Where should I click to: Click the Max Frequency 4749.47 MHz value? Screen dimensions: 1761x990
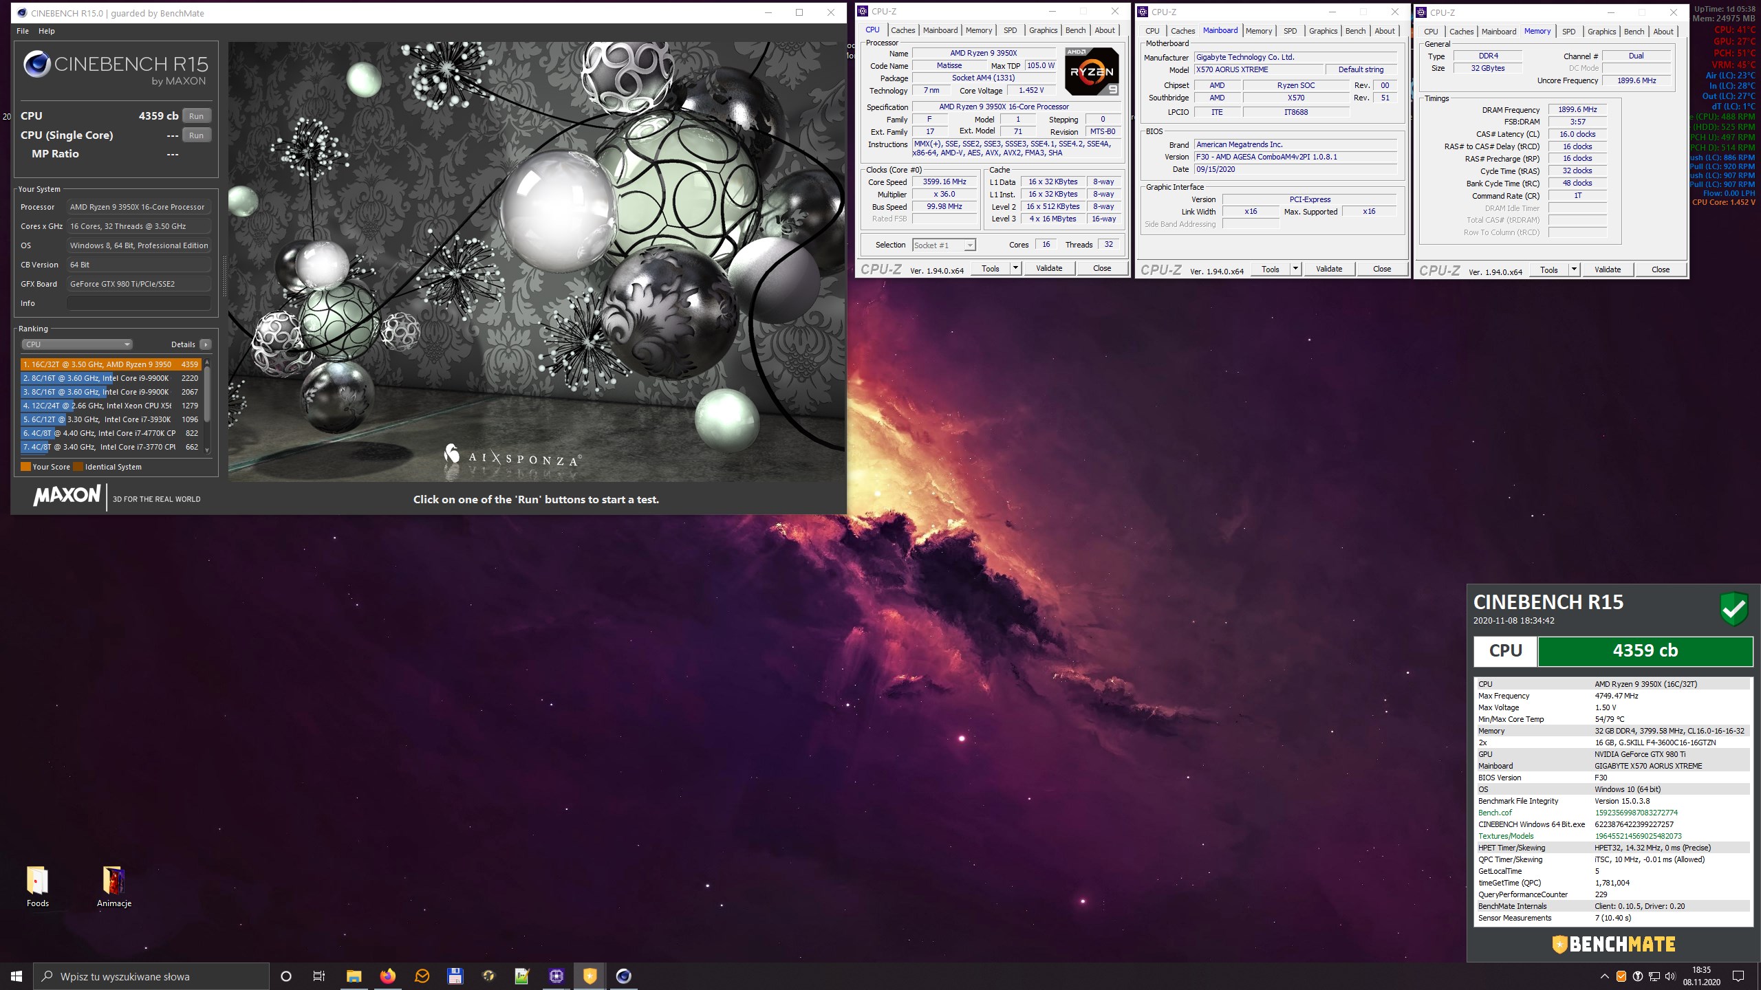click(x=1617, y=696)
